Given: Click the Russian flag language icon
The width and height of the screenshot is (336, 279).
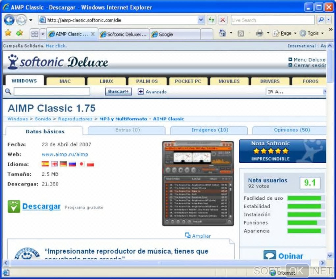Looking at the screenshot, I should pyautogui.click(x=72, y=164).
